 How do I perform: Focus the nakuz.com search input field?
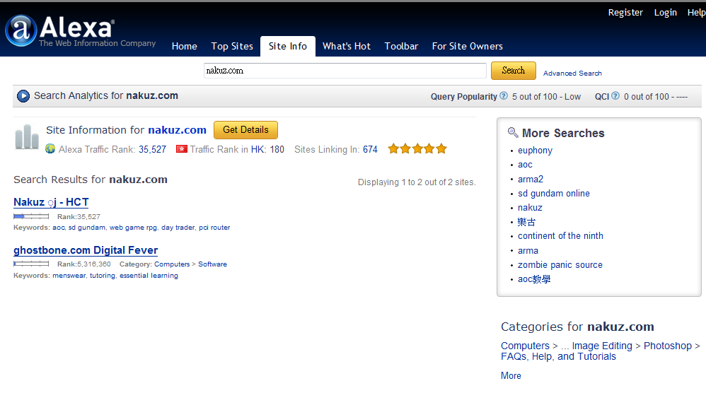[345, 71]
